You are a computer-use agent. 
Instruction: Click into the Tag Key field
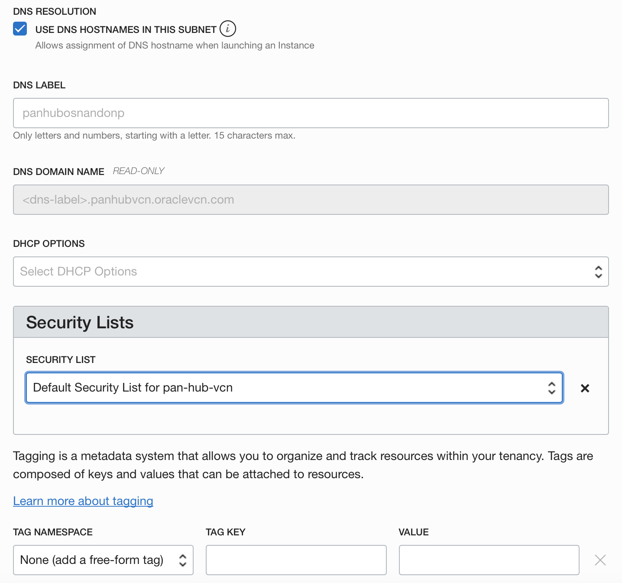(296, 560)
